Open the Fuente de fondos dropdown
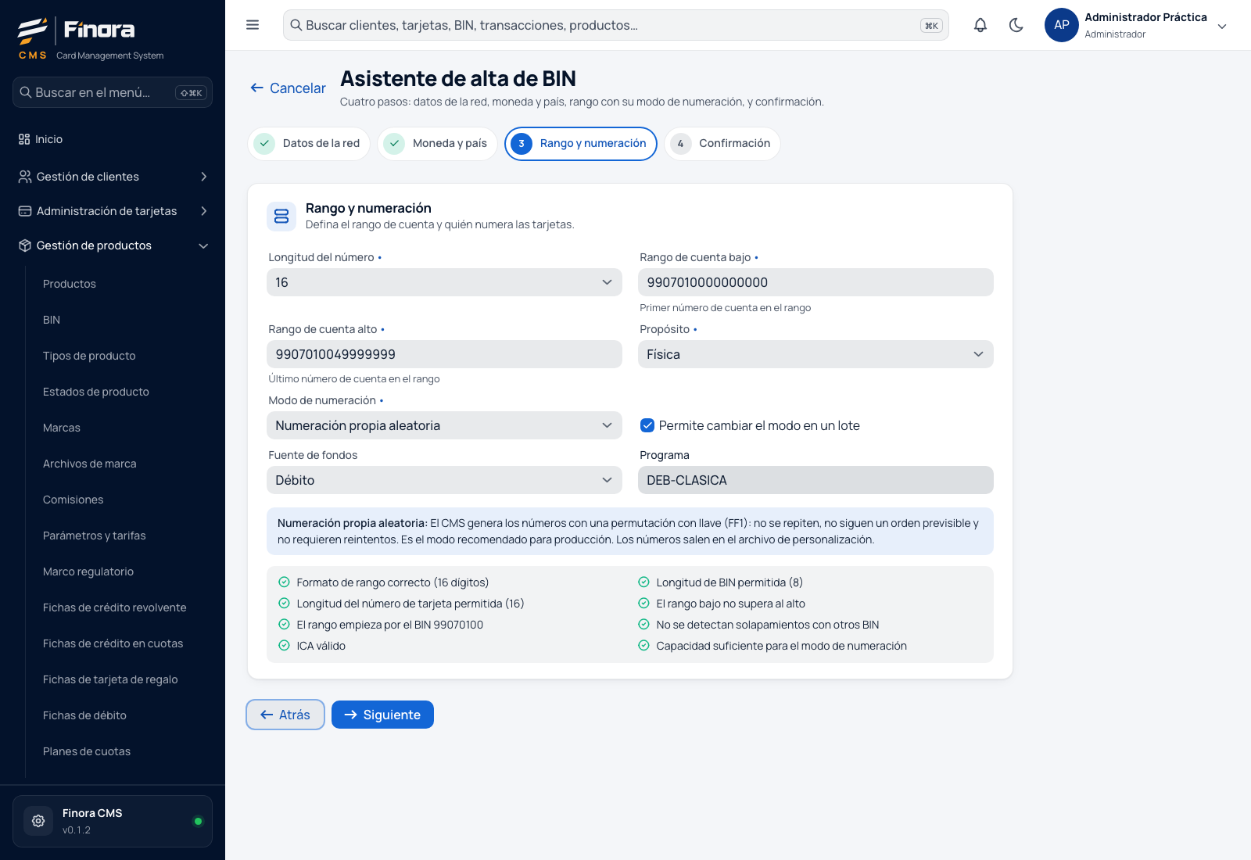The width and height of the screenshot is (1251, 860). [x=444, y=480]
